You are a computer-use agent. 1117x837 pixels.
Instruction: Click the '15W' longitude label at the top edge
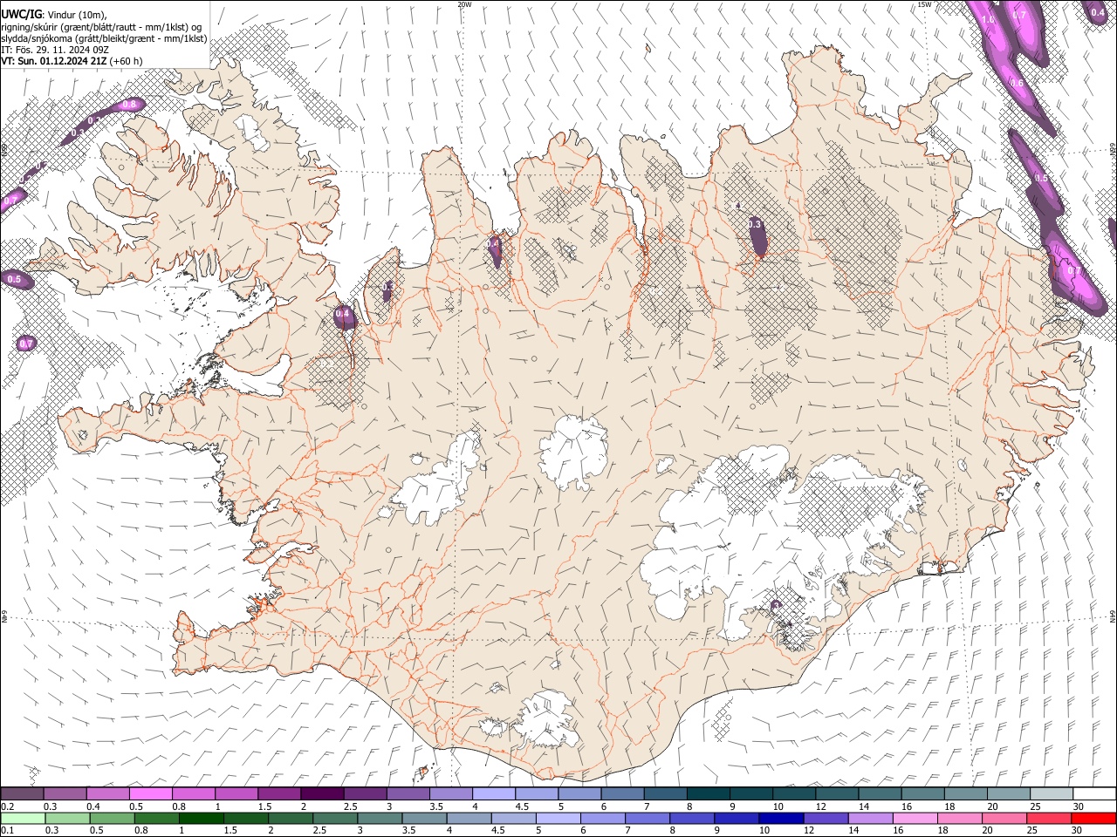(924, 4)
